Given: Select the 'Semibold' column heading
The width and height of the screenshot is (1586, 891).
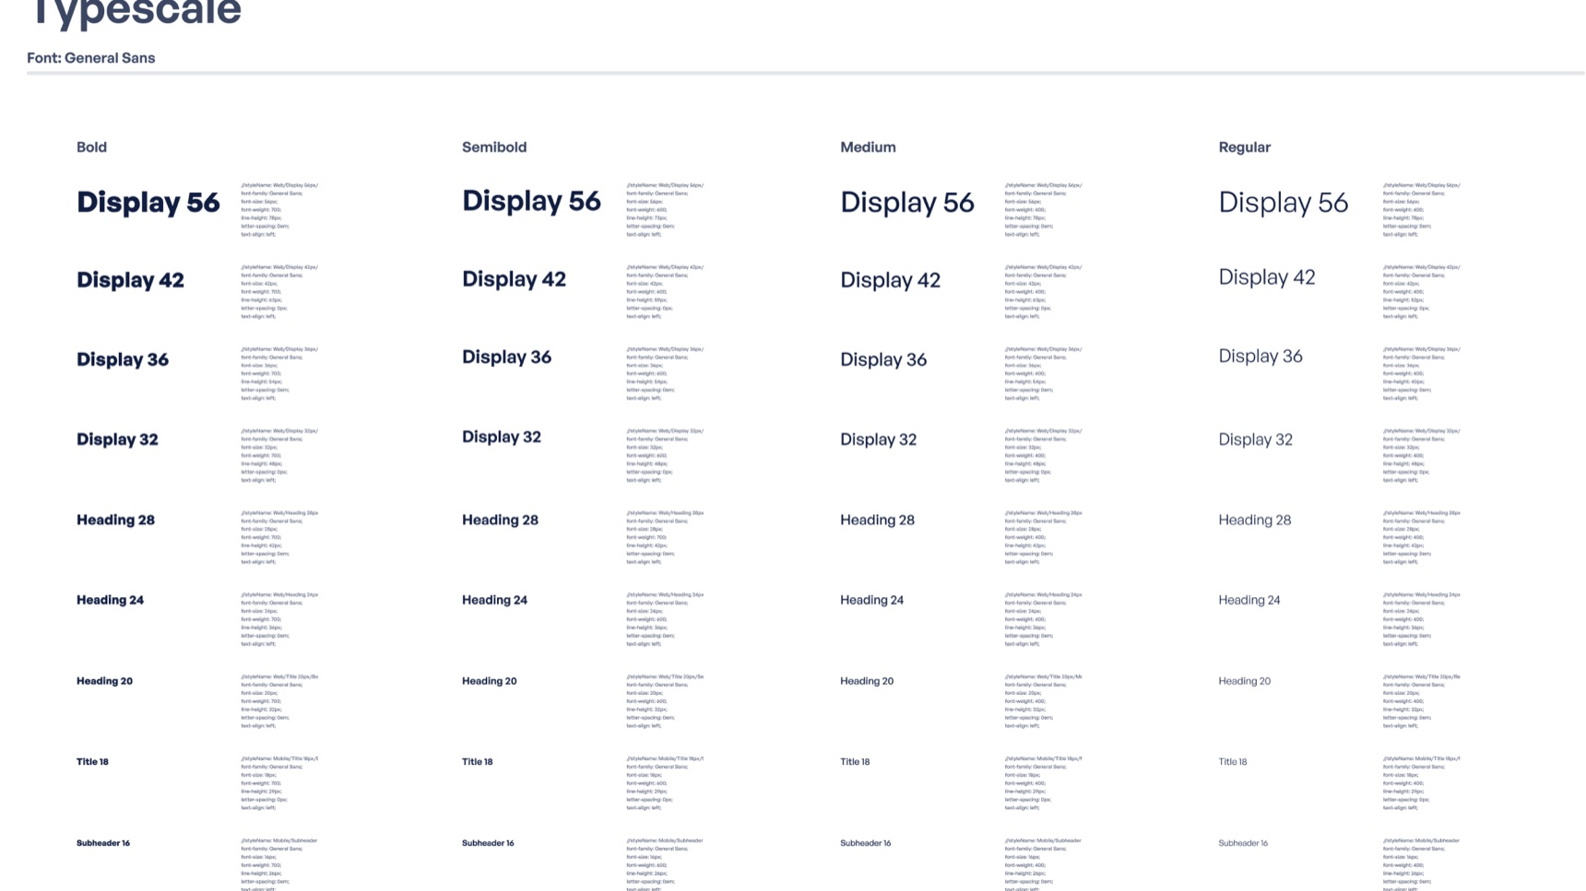Looking at the screenshot, I should pos(494,147).
